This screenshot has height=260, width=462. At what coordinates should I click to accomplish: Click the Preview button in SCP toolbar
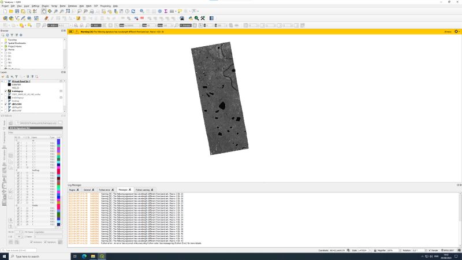(185, 25)
